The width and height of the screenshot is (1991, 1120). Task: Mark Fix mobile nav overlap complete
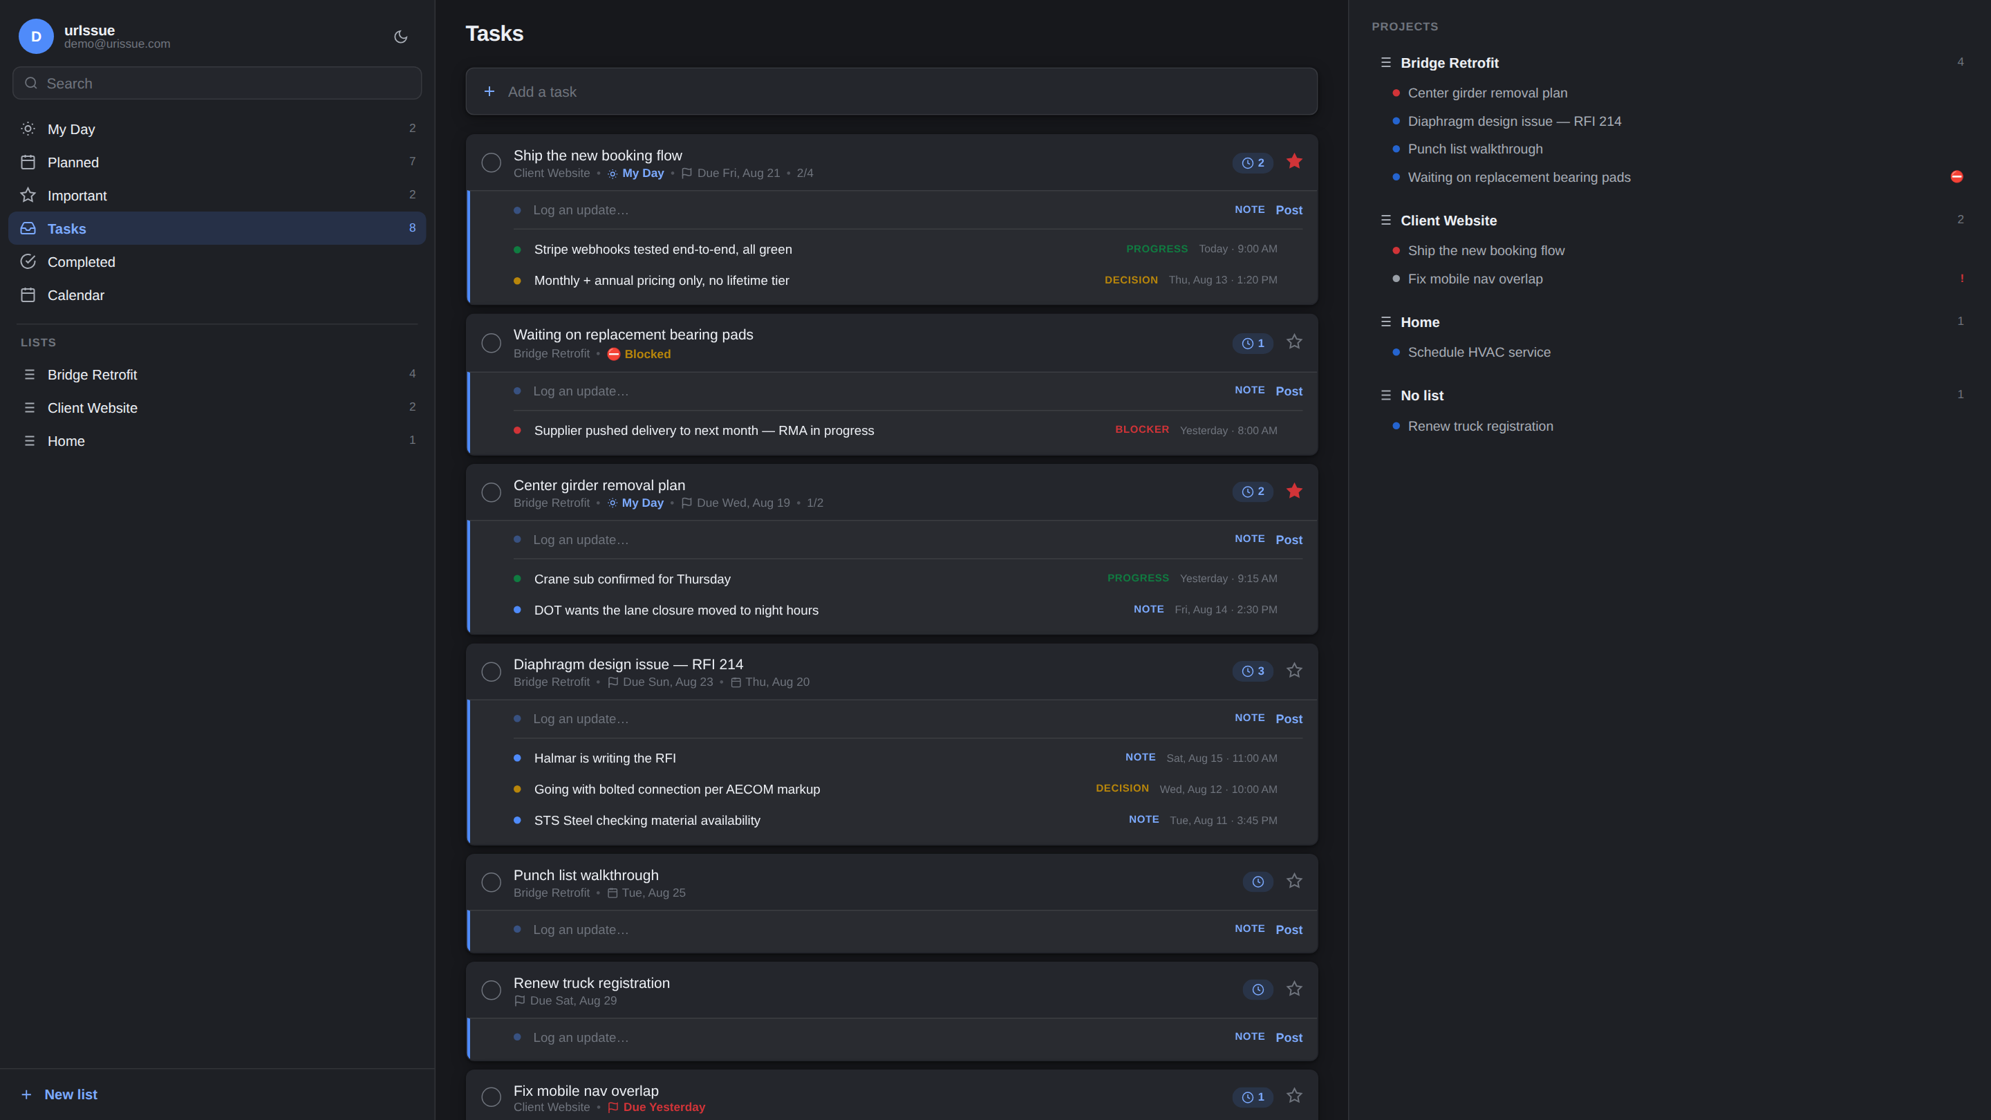tap(491, 1096)
